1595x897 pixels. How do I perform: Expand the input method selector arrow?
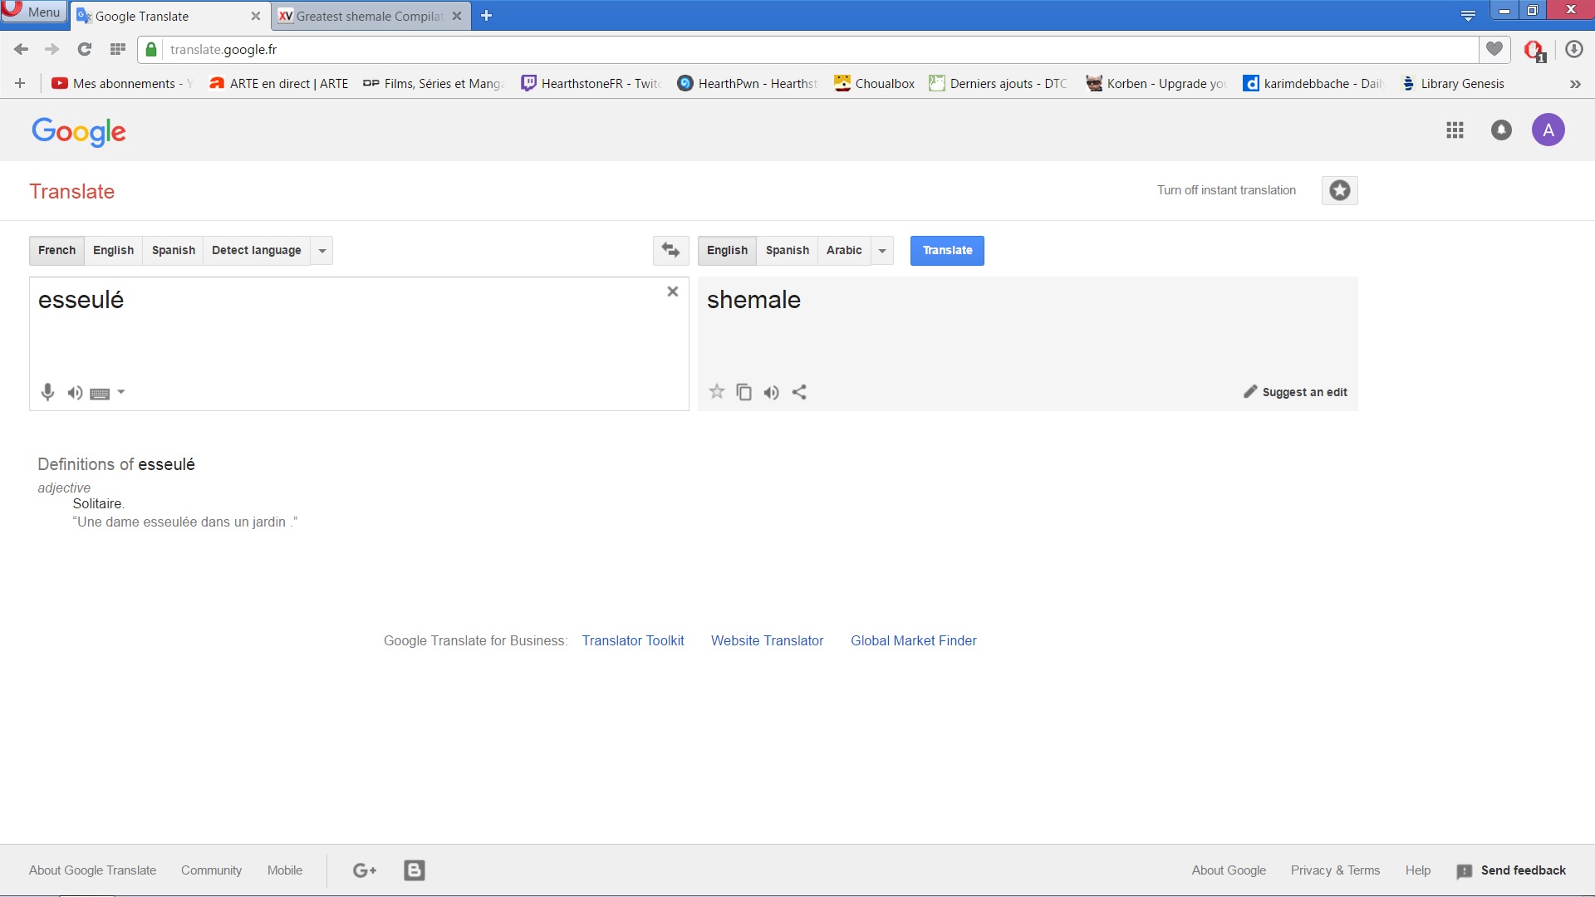click(x=121, y=392)
